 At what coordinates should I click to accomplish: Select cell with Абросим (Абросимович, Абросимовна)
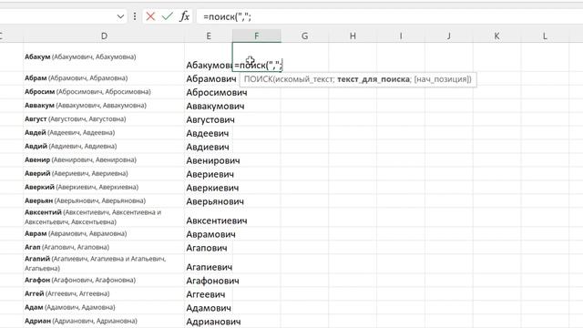tap(104, 92)
